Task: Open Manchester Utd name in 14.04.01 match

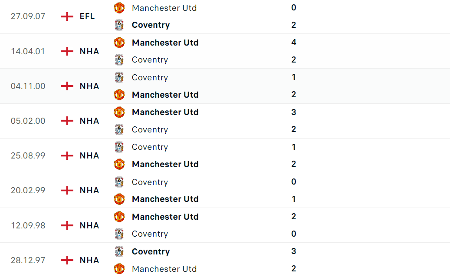Action: (165, 43)
